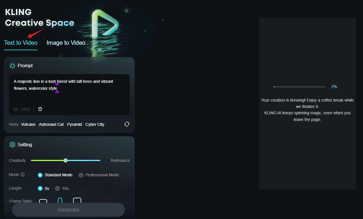Image resolution: width=363 pixels, height=219 pixels.
Task: Click the Length label
Action: pos(16,188)
